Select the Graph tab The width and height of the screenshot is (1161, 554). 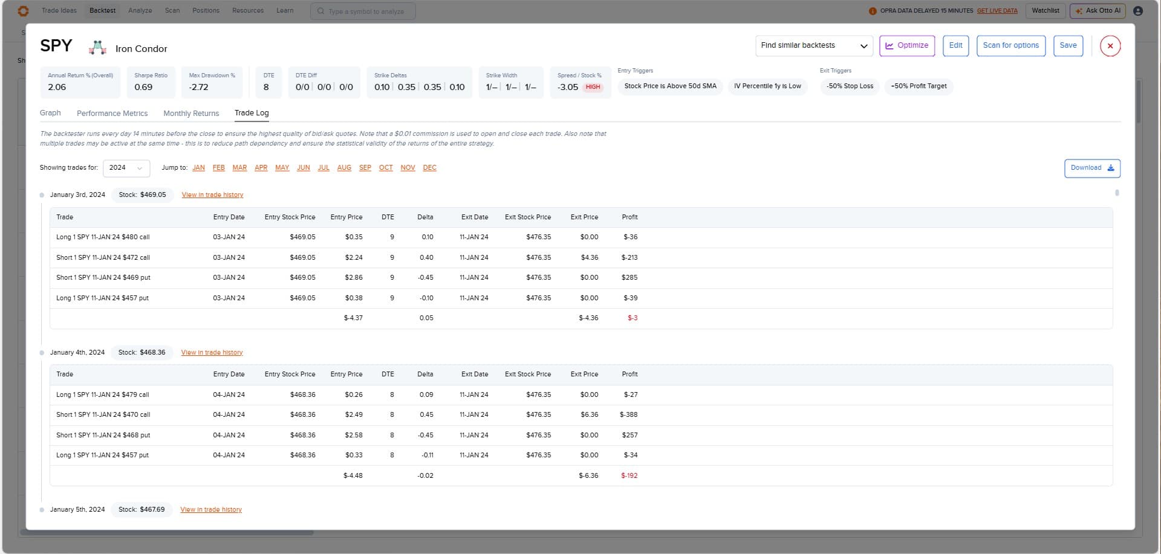pos(50,113)
